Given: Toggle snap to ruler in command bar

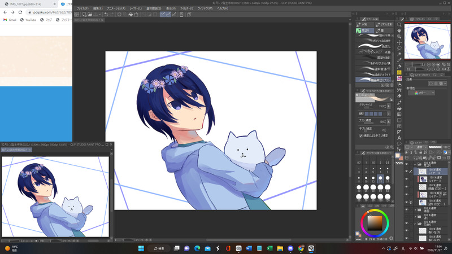Looking at the screenshot, I should (163, 14).
